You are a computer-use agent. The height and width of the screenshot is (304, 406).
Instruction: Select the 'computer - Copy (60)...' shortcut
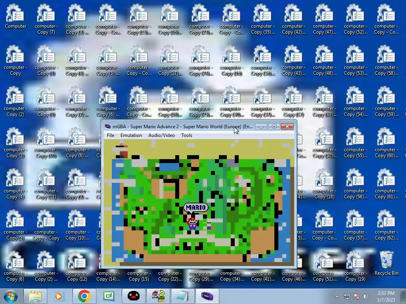[x=386, y=143]
